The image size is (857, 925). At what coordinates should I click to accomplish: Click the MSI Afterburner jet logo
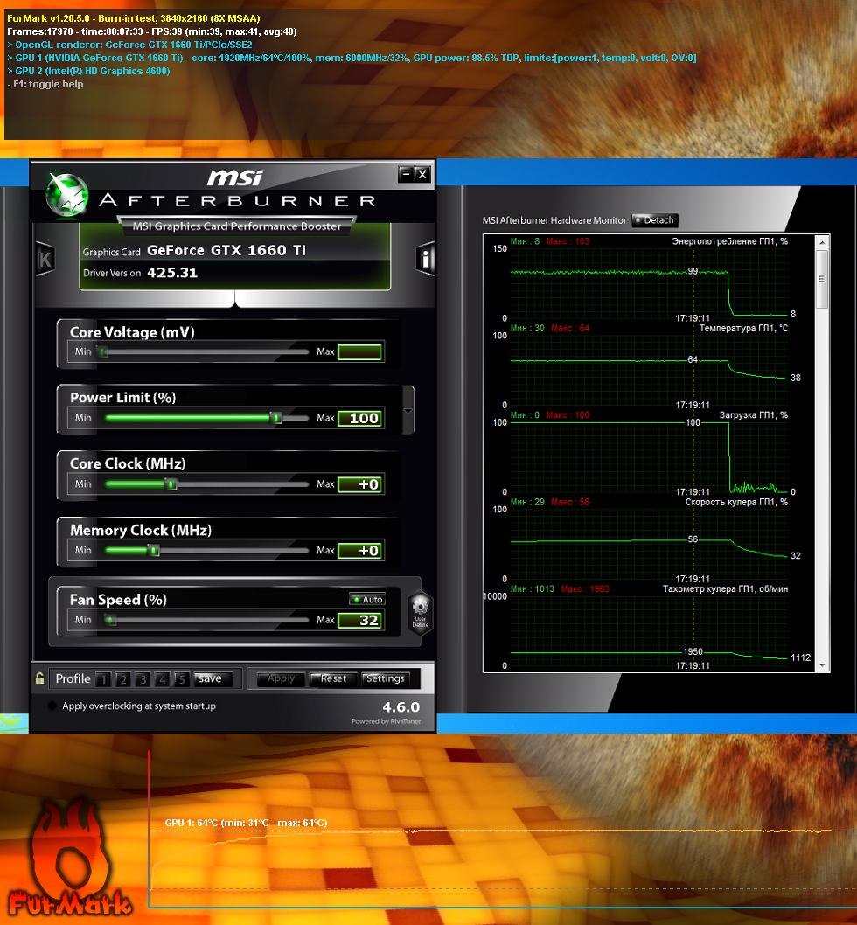click(x=67, y=193)
